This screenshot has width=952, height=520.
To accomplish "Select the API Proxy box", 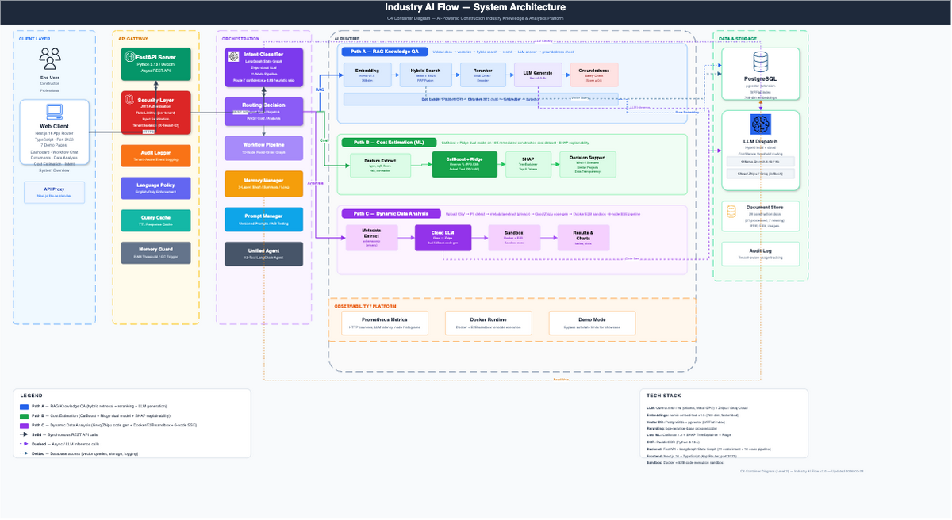I will [x=54, y=192].
